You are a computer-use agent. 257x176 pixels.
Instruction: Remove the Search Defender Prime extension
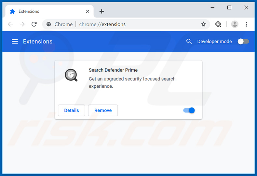[x=103, y=110]
